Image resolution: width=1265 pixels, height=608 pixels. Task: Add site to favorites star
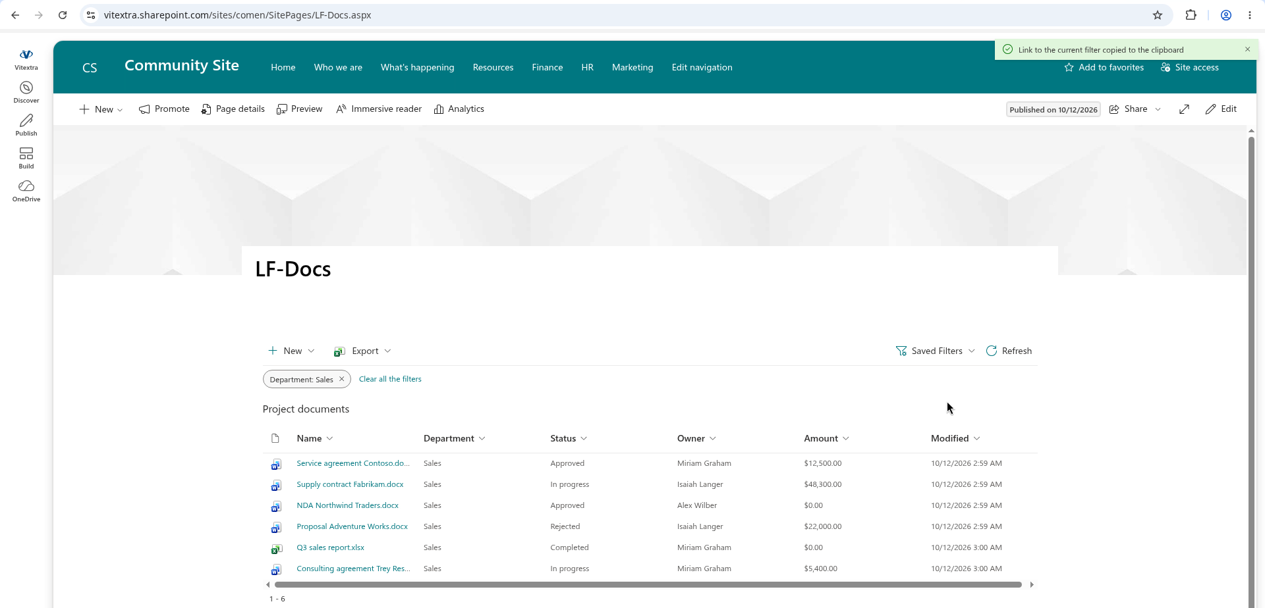pyautogui.click(x=1104, y=68)
